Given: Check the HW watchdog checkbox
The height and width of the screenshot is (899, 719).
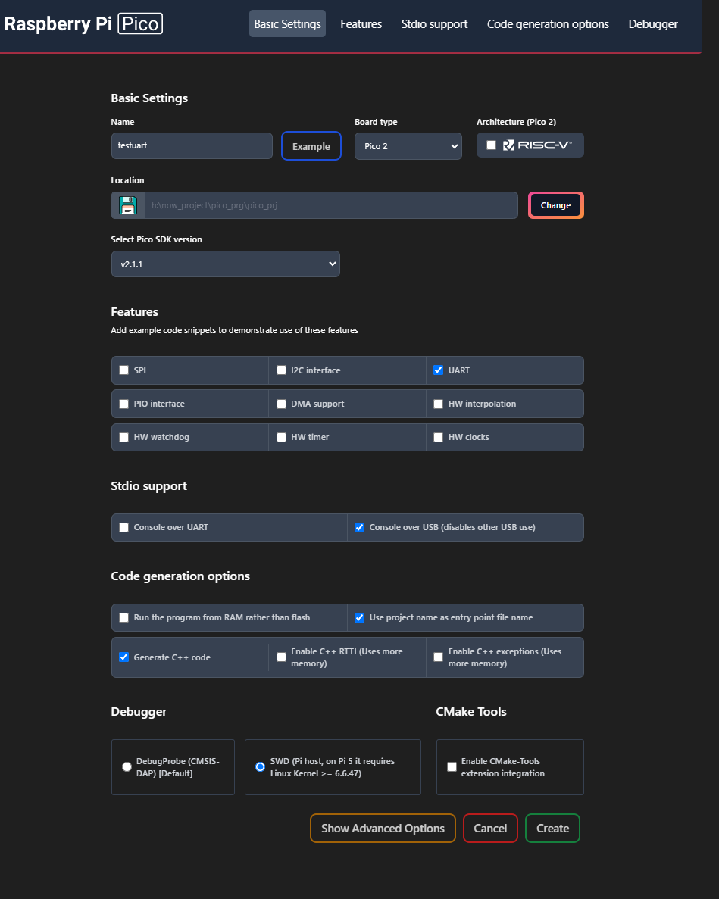Looking at the screenshot, I should pos(123,437).
